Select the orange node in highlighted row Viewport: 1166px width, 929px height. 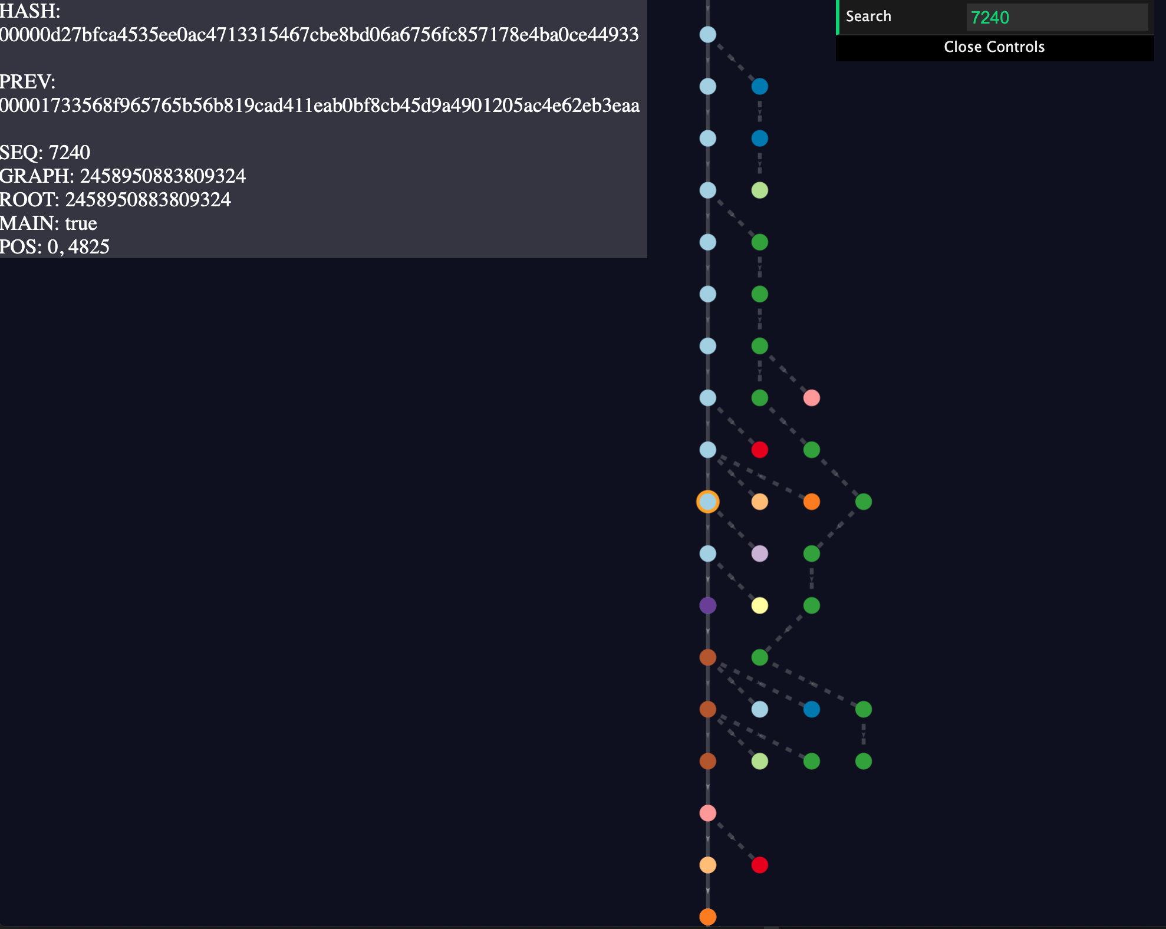click(x=811, y=502)
